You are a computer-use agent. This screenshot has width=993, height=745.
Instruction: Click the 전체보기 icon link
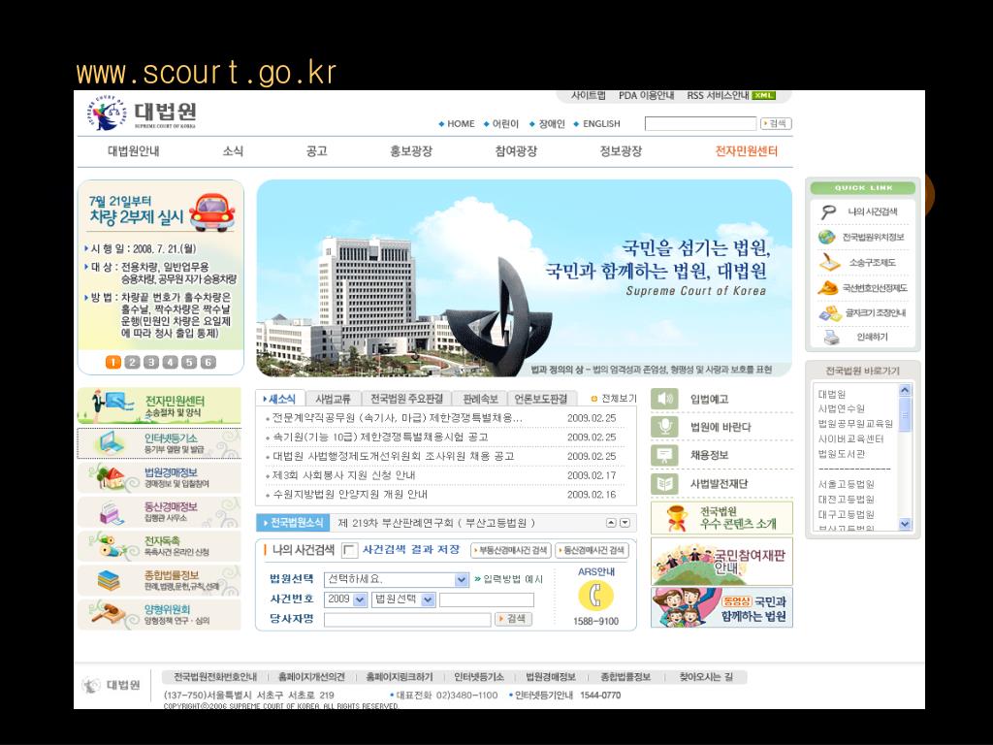pos(613,399)
